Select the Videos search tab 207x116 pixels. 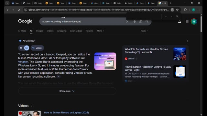[50, 31]
